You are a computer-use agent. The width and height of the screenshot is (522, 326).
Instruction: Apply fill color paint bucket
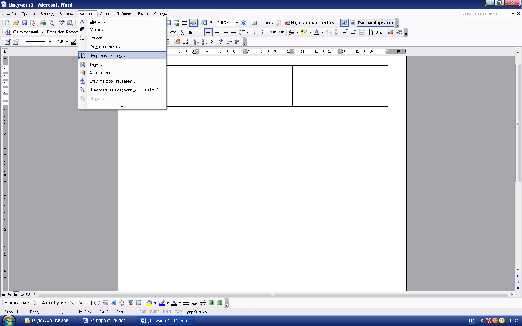(149, 303)
